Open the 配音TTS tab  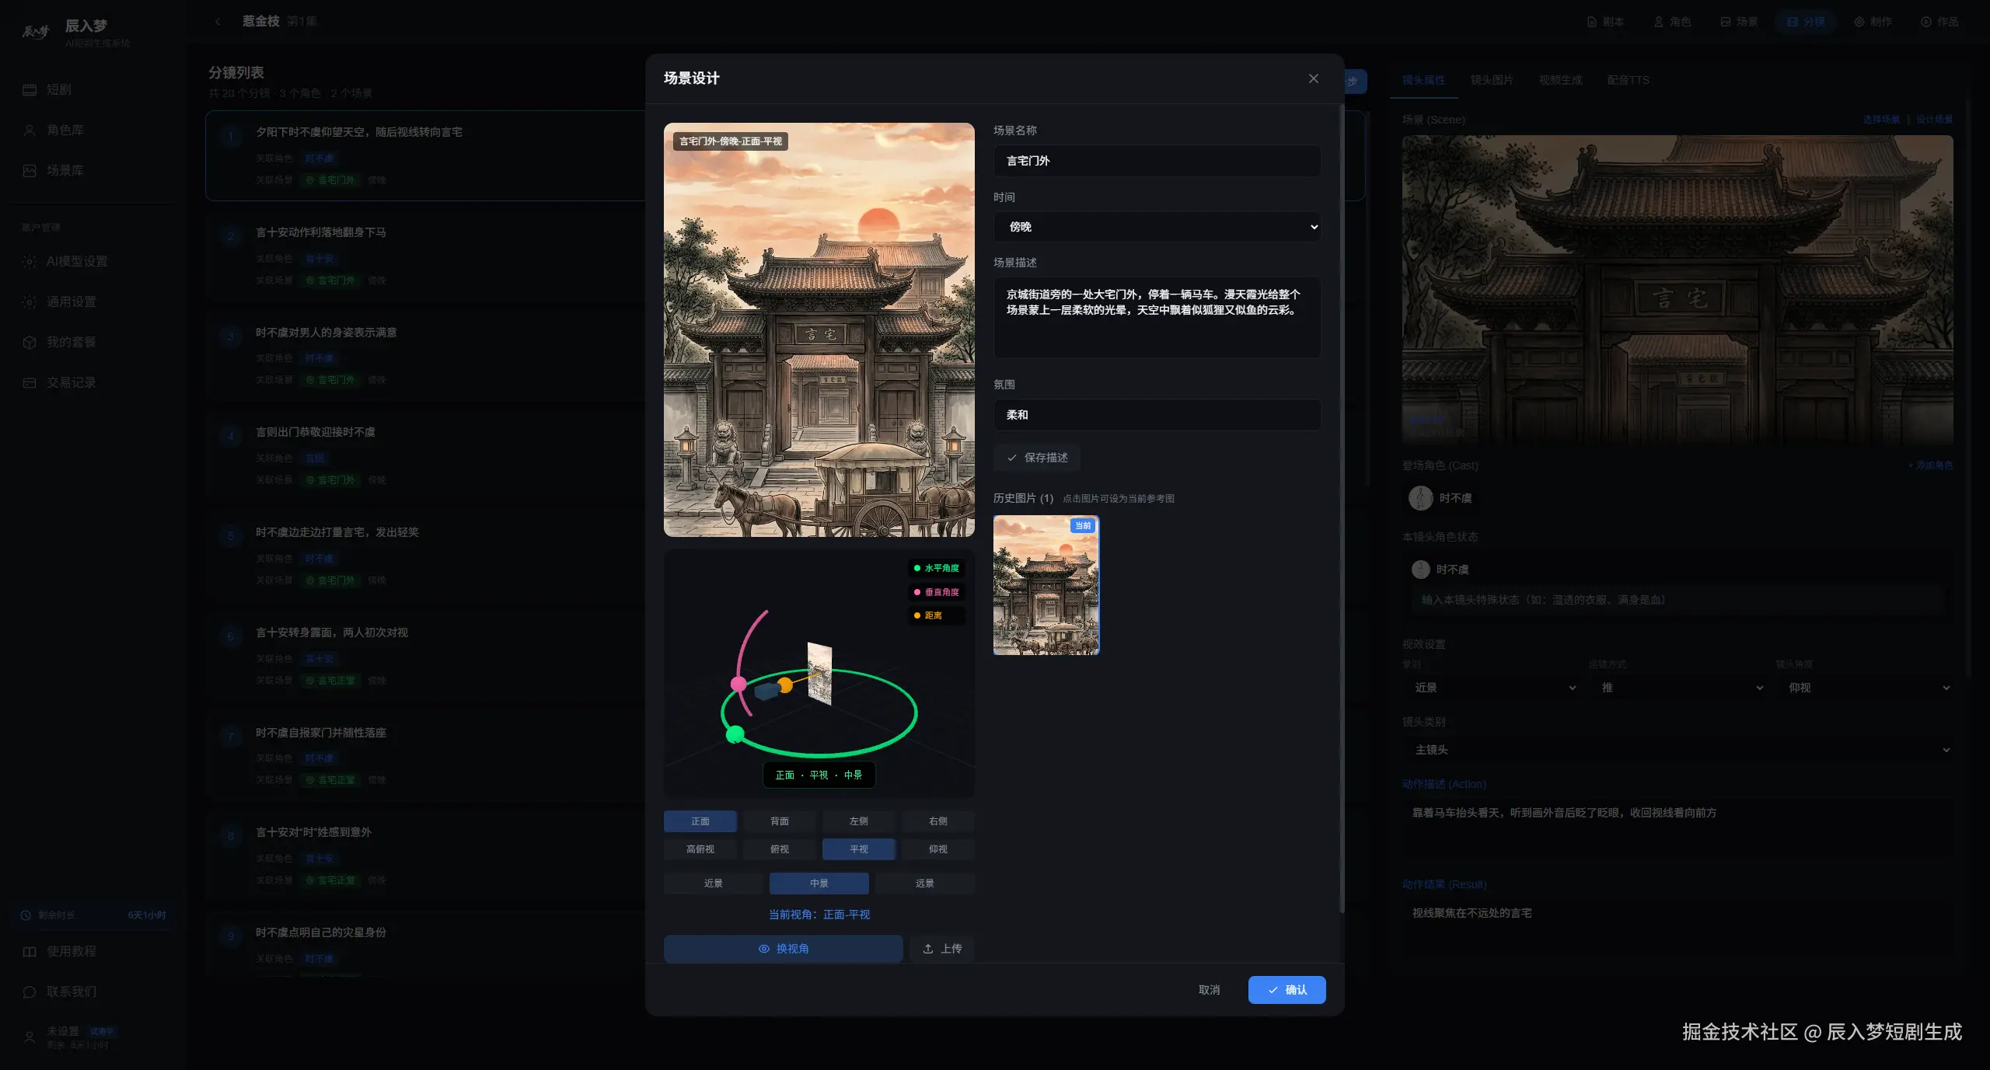pos(1629,80)
